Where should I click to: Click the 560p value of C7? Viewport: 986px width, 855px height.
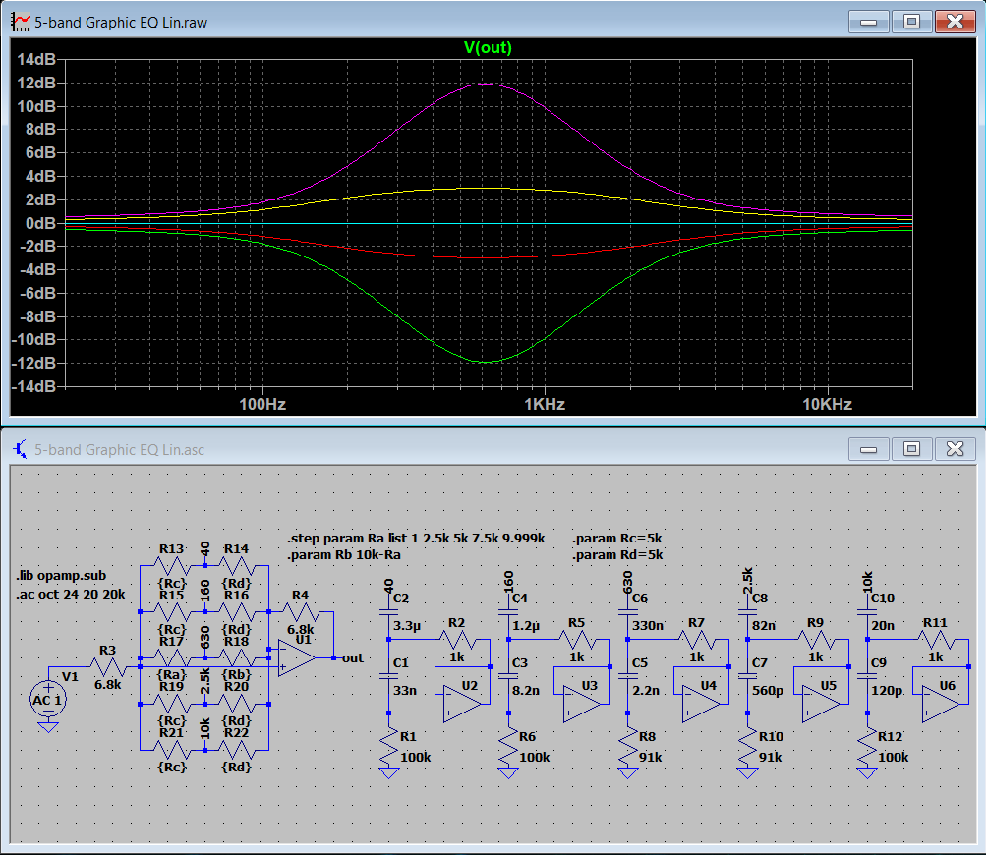768,690
